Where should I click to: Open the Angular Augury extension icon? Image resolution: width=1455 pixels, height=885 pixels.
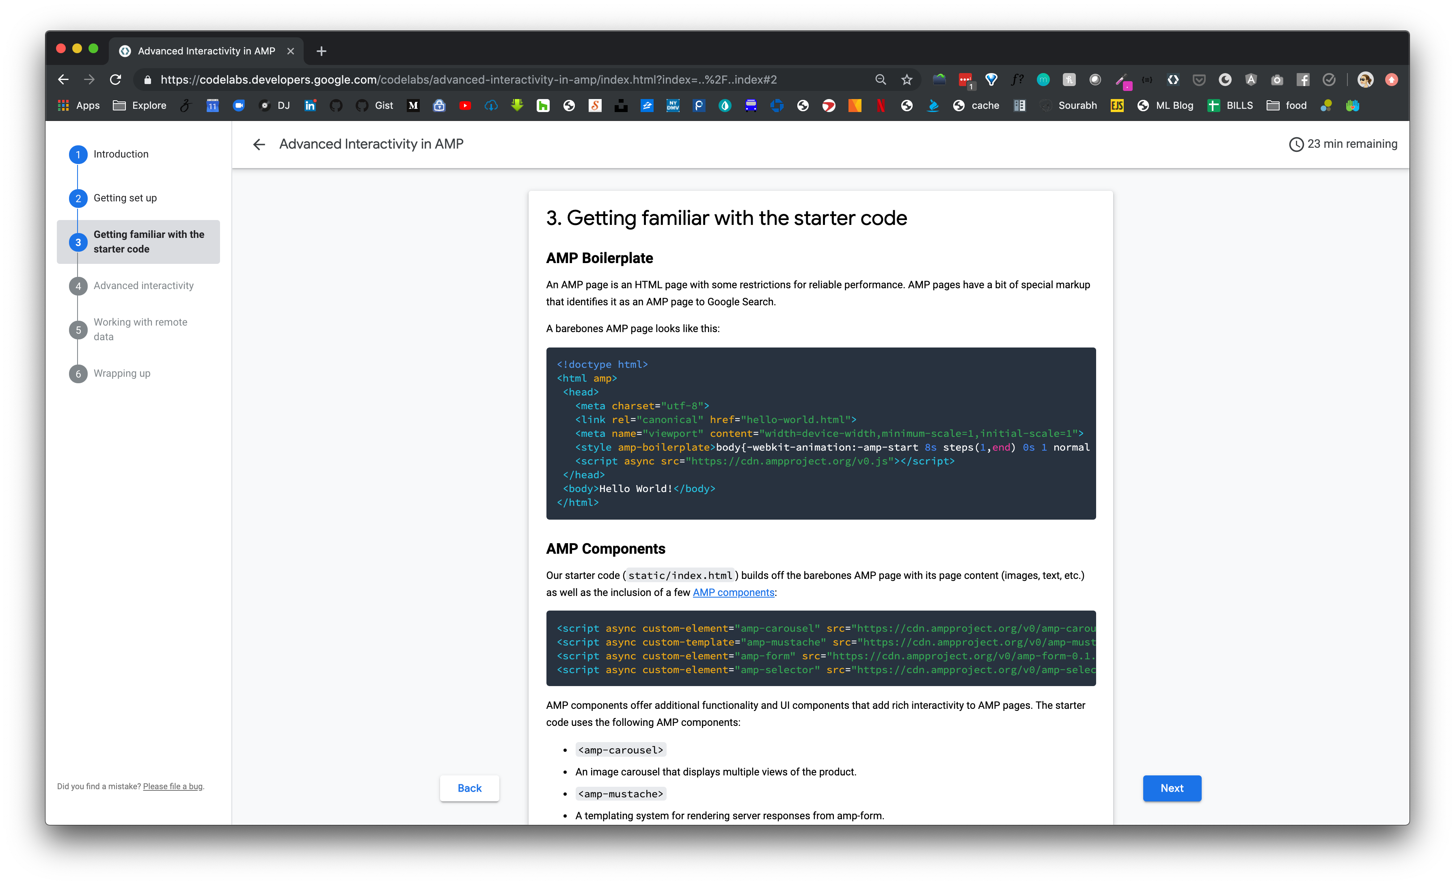(1251, 80)
